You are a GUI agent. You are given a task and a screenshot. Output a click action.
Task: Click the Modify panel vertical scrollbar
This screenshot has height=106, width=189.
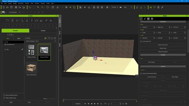tap(188, 41)
